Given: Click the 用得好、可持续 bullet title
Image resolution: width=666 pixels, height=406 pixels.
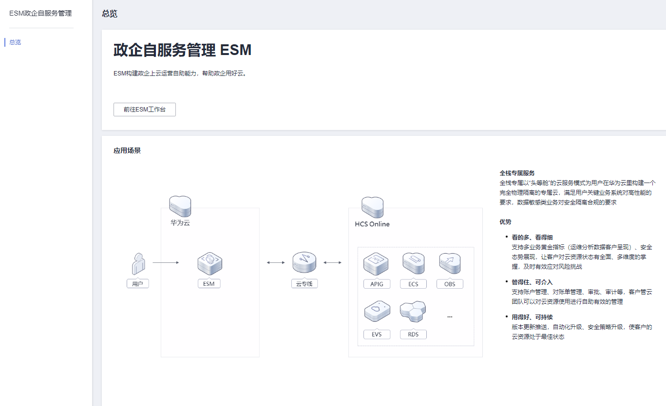Looking at the screenshot, I should click(532, 317).
